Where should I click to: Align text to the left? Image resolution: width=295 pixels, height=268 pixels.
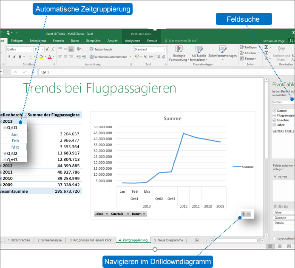(x=60, y=57)
